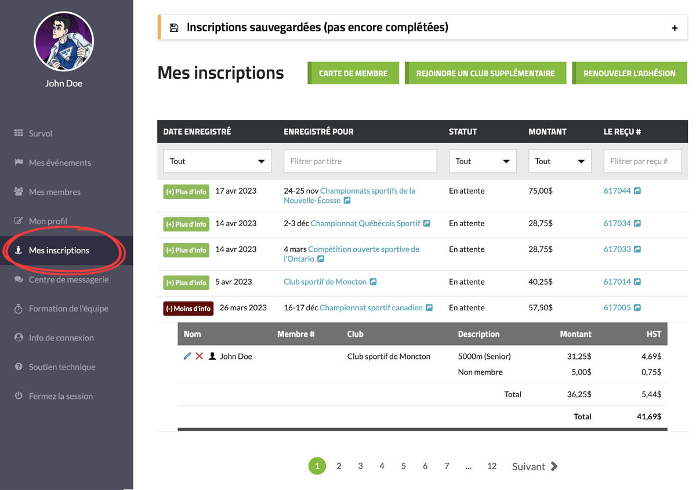Click external link icon beside Championnat Québécois Sportif
This screenshot has width=696, height=490.
426,223
